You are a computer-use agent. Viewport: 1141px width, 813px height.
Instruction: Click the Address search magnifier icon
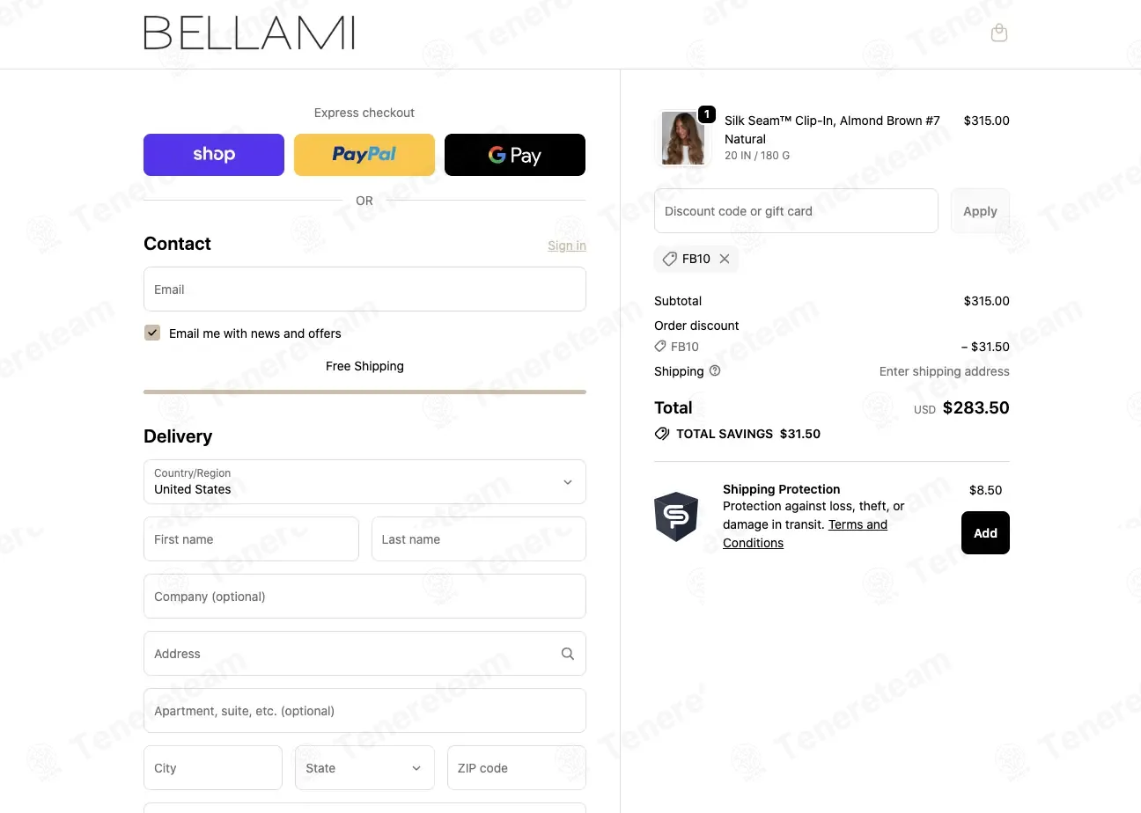(x=568, y=654)
